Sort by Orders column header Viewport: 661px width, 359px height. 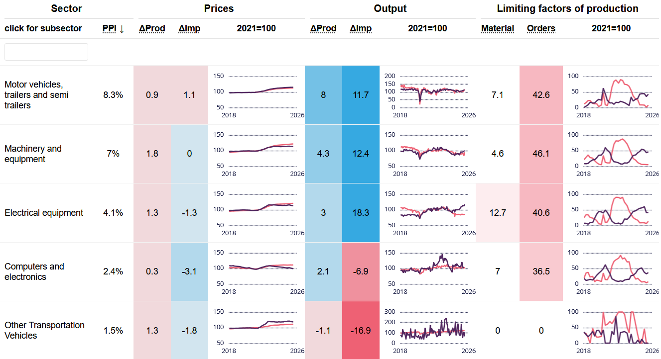coord(541,28)
